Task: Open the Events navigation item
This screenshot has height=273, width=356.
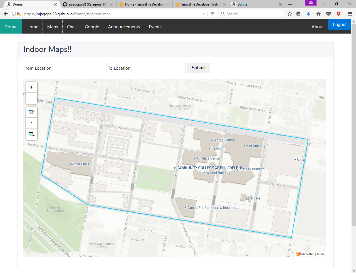Action: click(155, 27)
